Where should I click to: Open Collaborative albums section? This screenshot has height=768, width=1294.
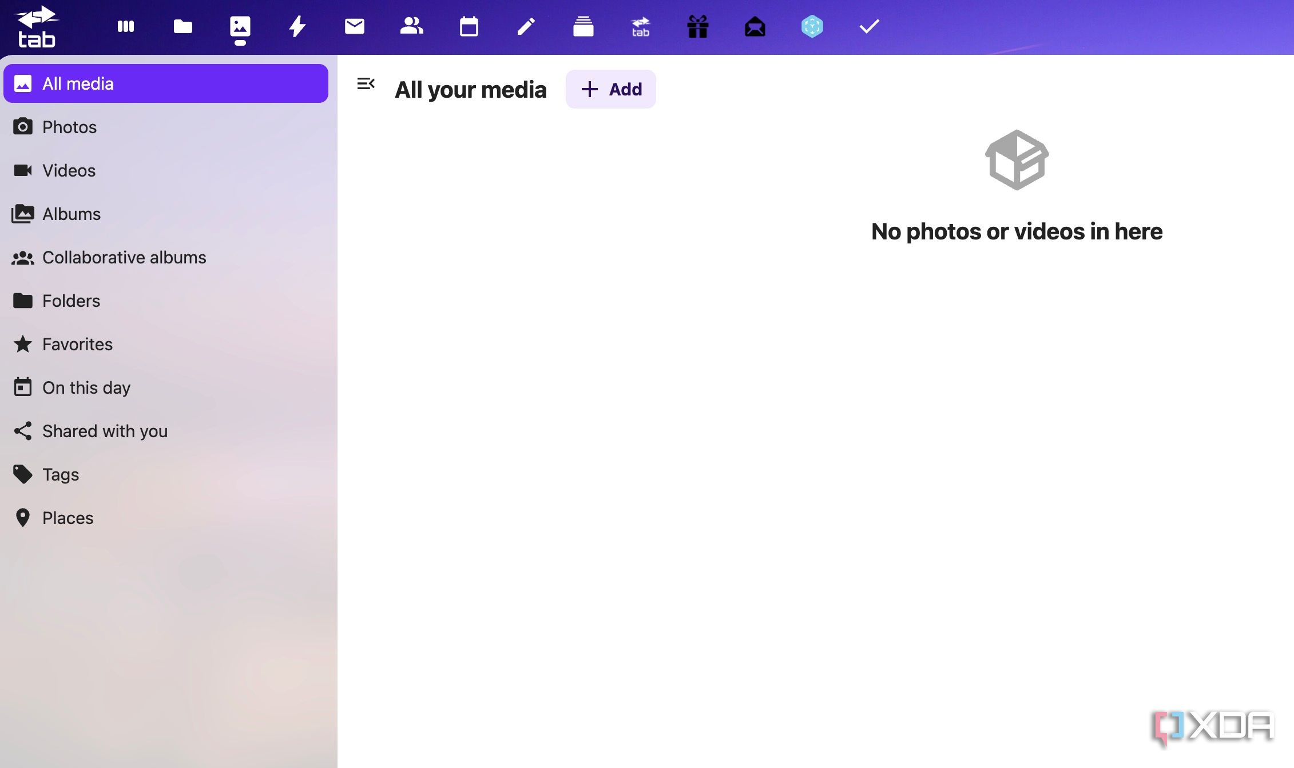[x=124, y=257]
